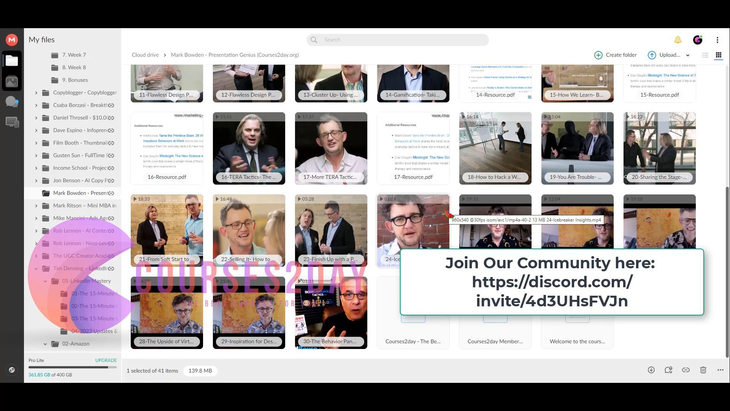Click the Create folder button
Viewport: 730px width, 411px height.
pos(615,55)
